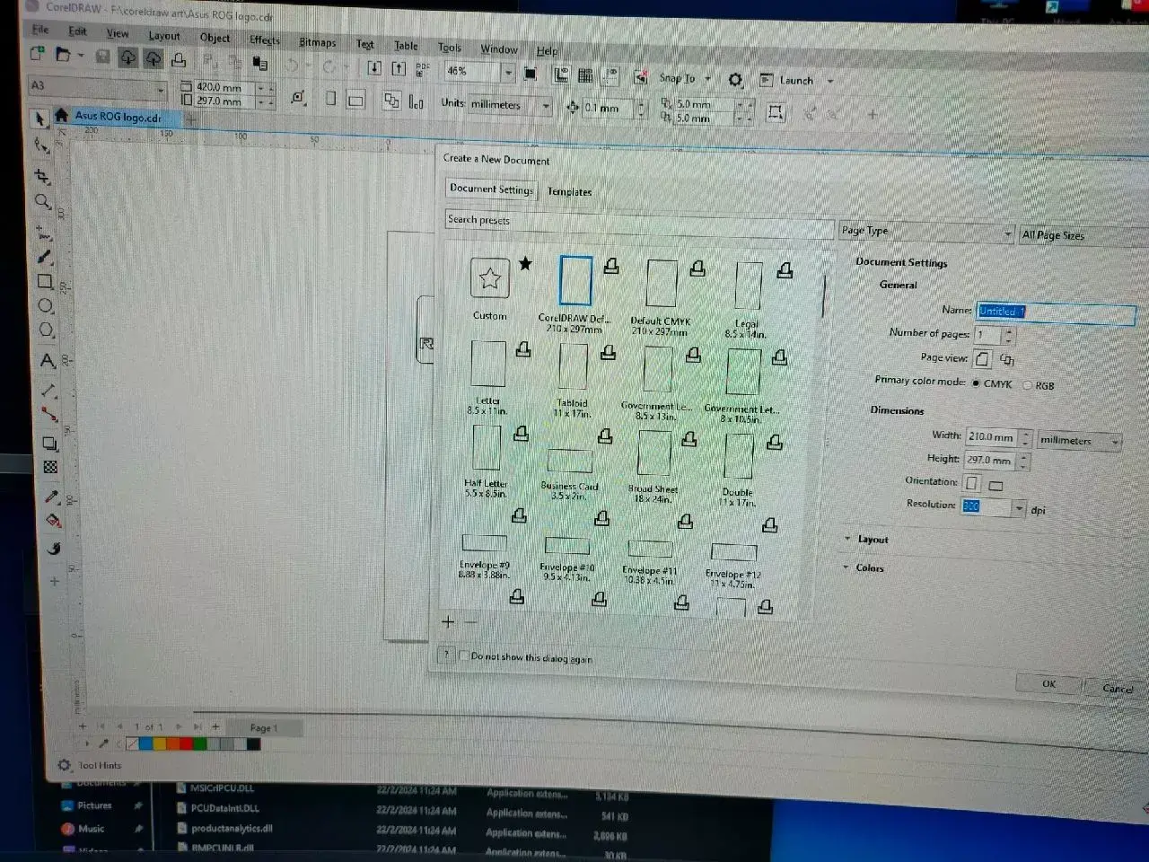Select the Ellipse tool

point(45,306)
